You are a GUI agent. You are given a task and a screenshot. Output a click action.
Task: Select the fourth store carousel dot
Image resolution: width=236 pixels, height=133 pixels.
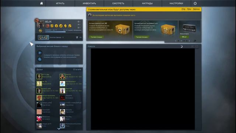click(x=187, y=41)
